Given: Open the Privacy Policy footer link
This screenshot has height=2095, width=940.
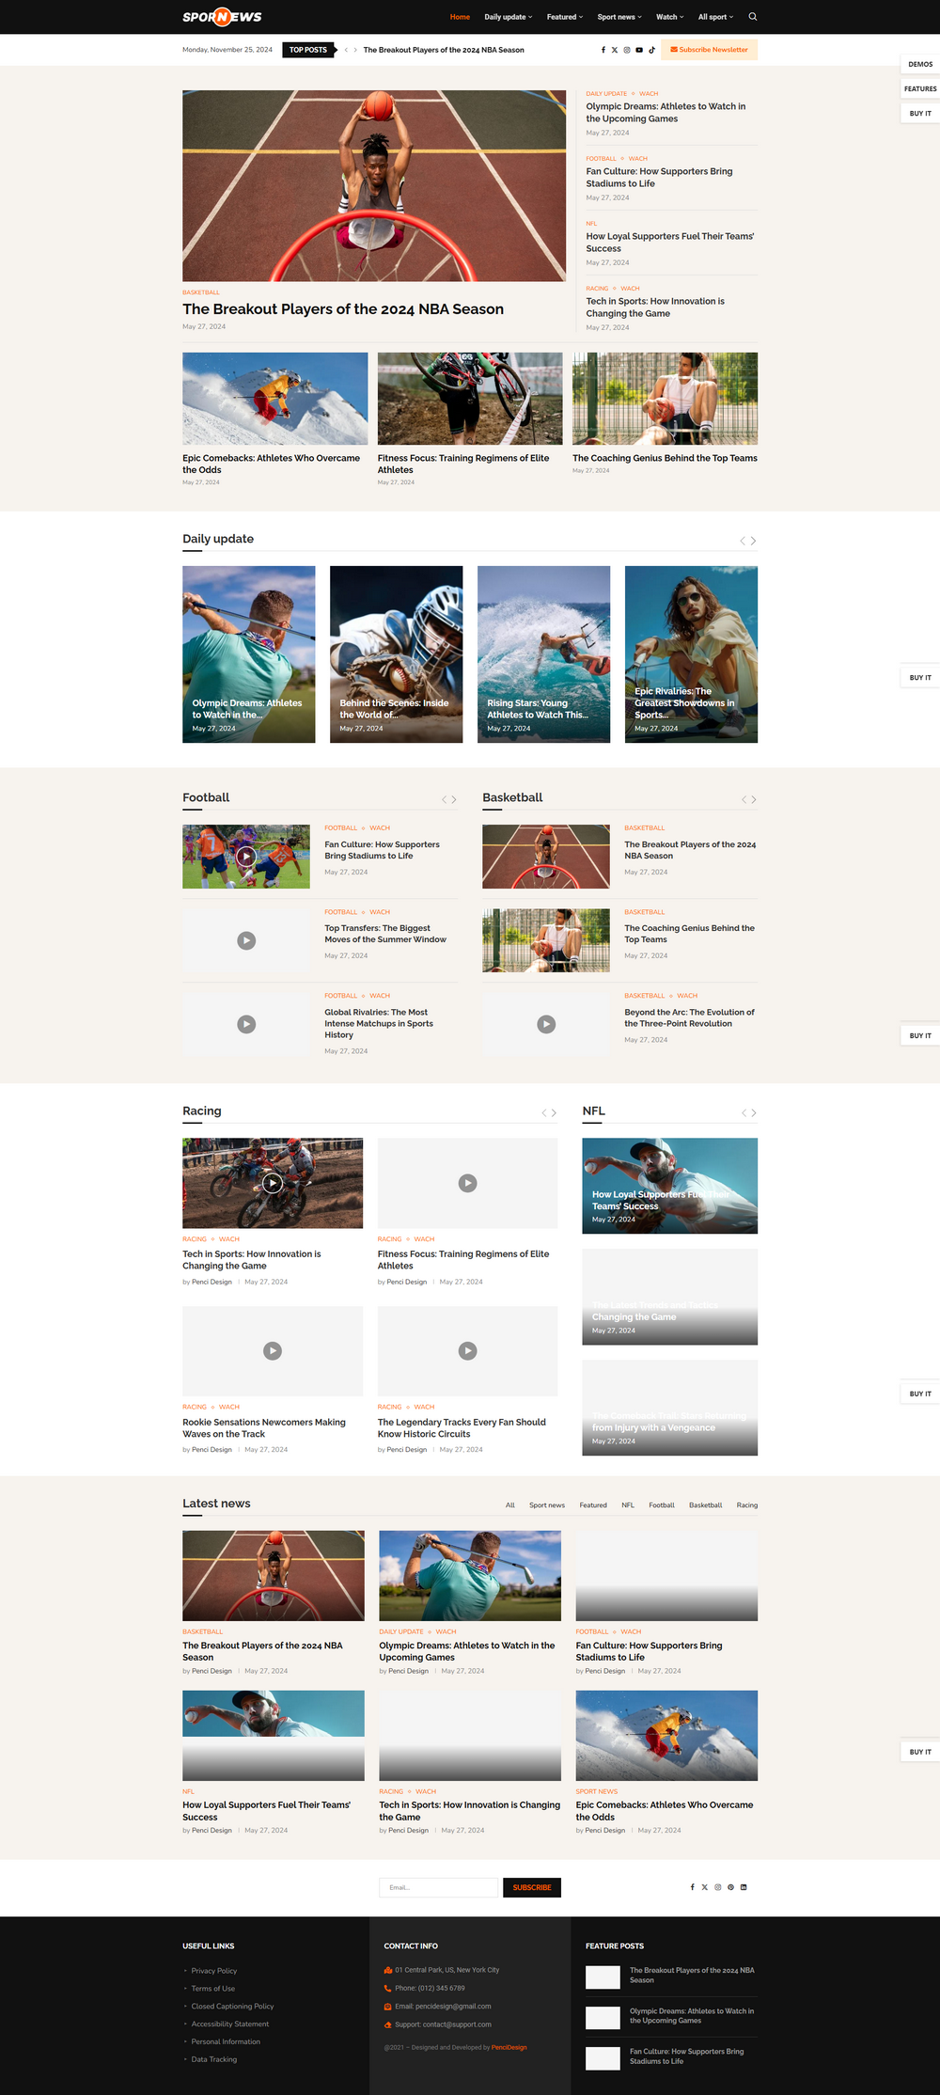Looking at the screenshot, I should tap(214, 1971).
